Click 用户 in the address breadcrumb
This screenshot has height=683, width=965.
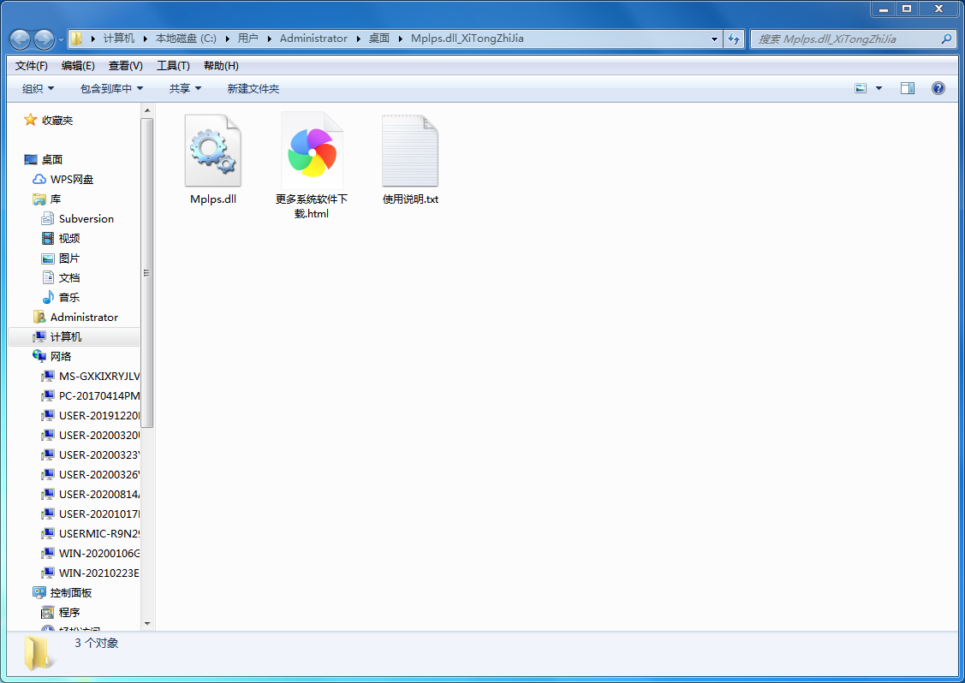[248, 39]
